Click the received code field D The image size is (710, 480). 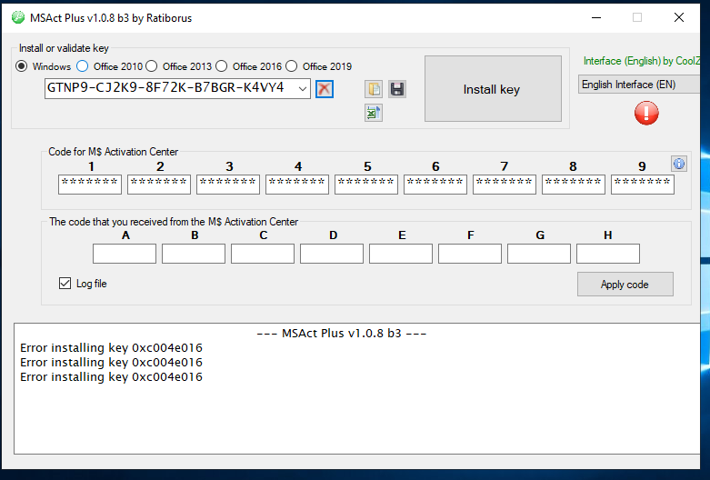click(x=332, y=254)
